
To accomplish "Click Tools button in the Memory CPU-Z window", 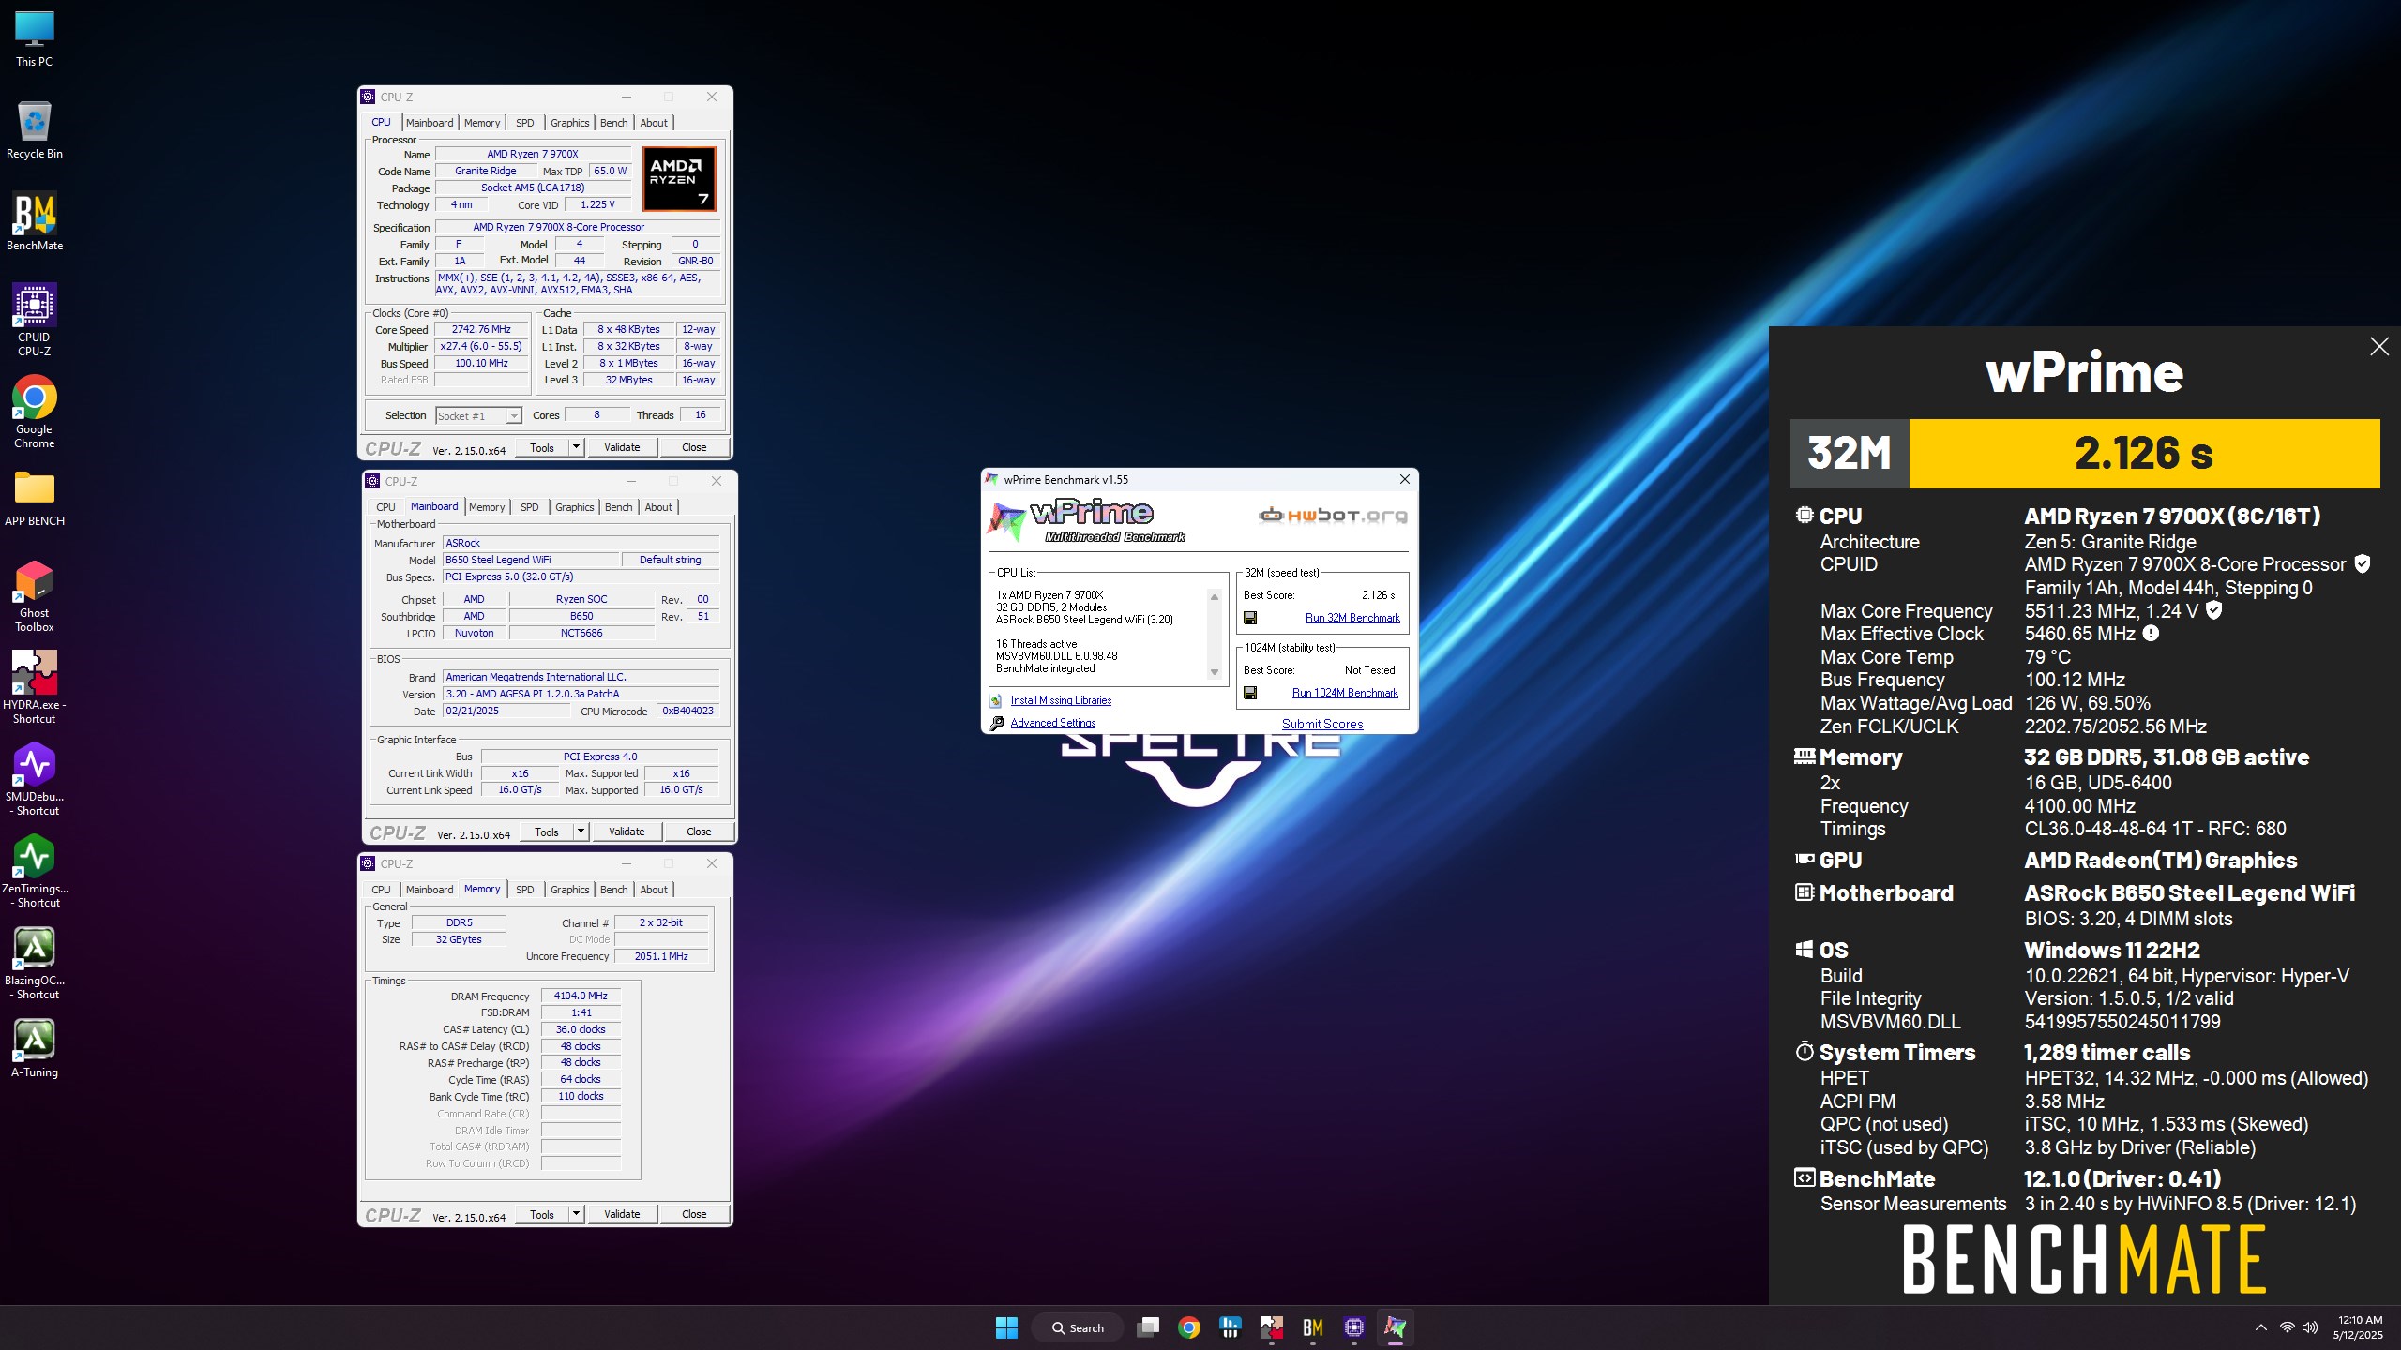I will coord(542,1214).
